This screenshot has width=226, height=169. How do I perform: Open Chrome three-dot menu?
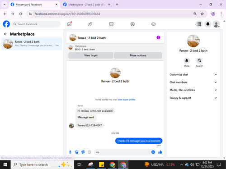point(221,14)
